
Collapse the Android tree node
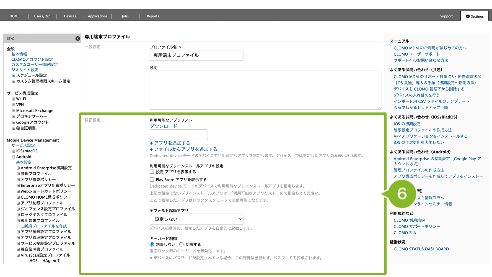[14, 157]
